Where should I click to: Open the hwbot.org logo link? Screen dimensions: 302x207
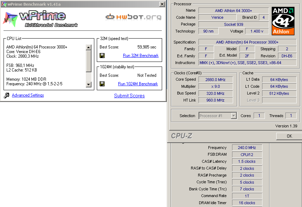coord(133,17)
